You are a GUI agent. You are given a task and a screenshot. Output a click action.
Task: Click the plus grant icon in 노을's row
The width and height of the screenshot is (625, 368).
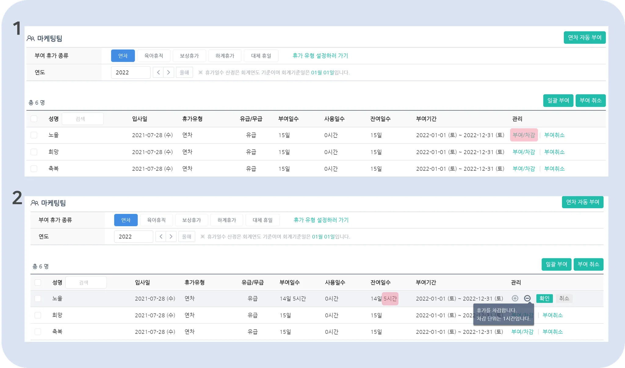(x=515, y=298)
